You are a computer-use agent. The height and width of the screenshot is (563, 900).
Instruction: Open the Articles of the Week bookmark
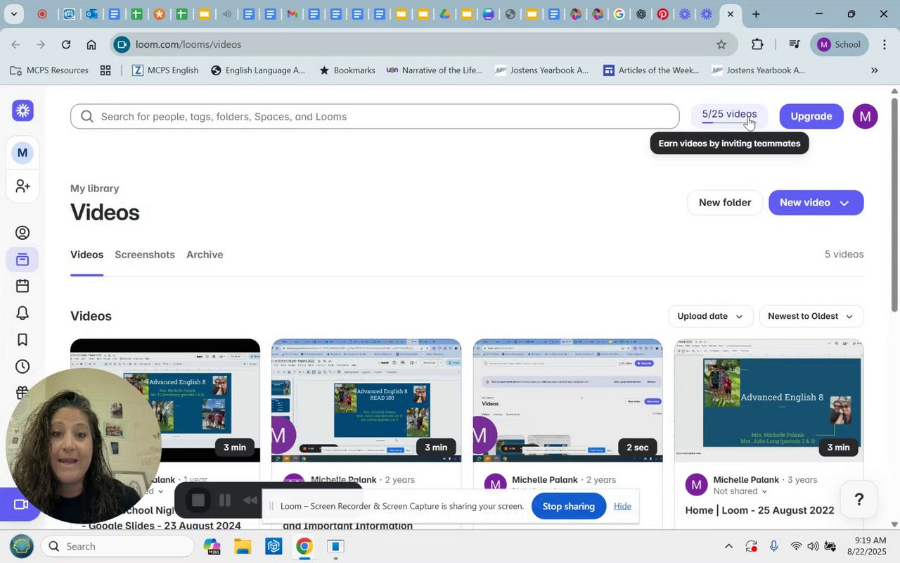[651, 70]
